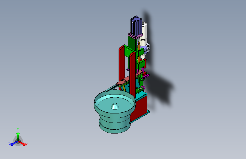Click the green Y axis arrow of the triad
The image size is (246, 159).
[x=18, y=136]
